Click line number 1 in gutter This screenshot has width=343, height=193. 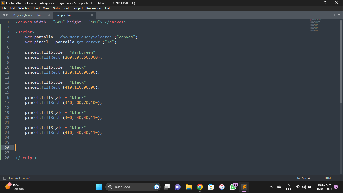8,22
